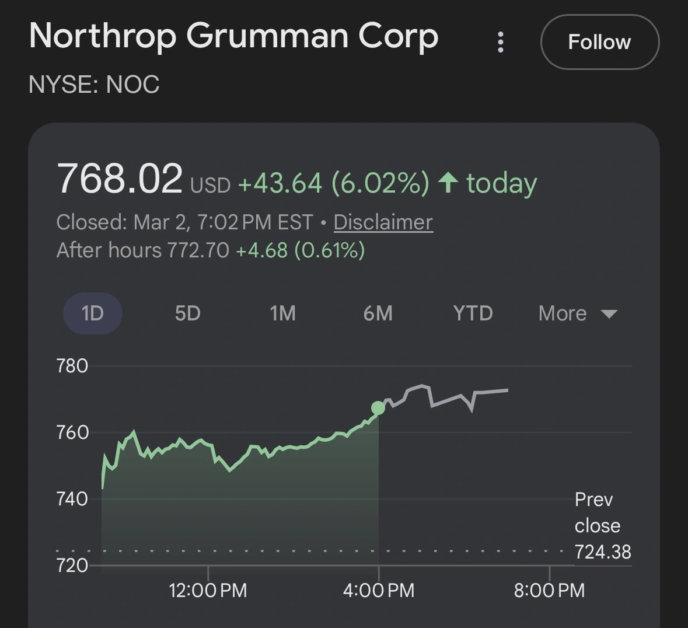This screenshot has width=688, height=628.
Task: Click the green closing-price dot on chart
Action: coord(378,408)
